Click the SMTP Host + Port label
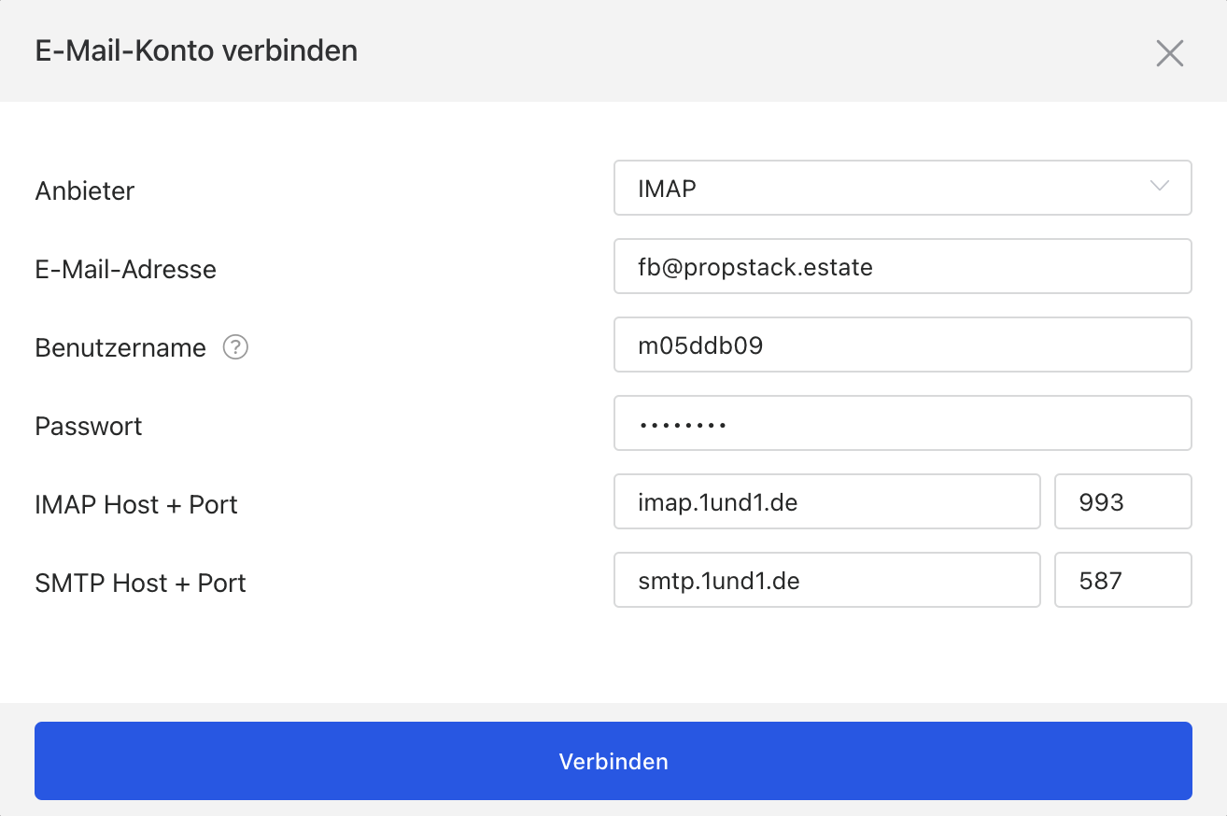Screen dimensions: 1227x816 [x=140, y=584]
